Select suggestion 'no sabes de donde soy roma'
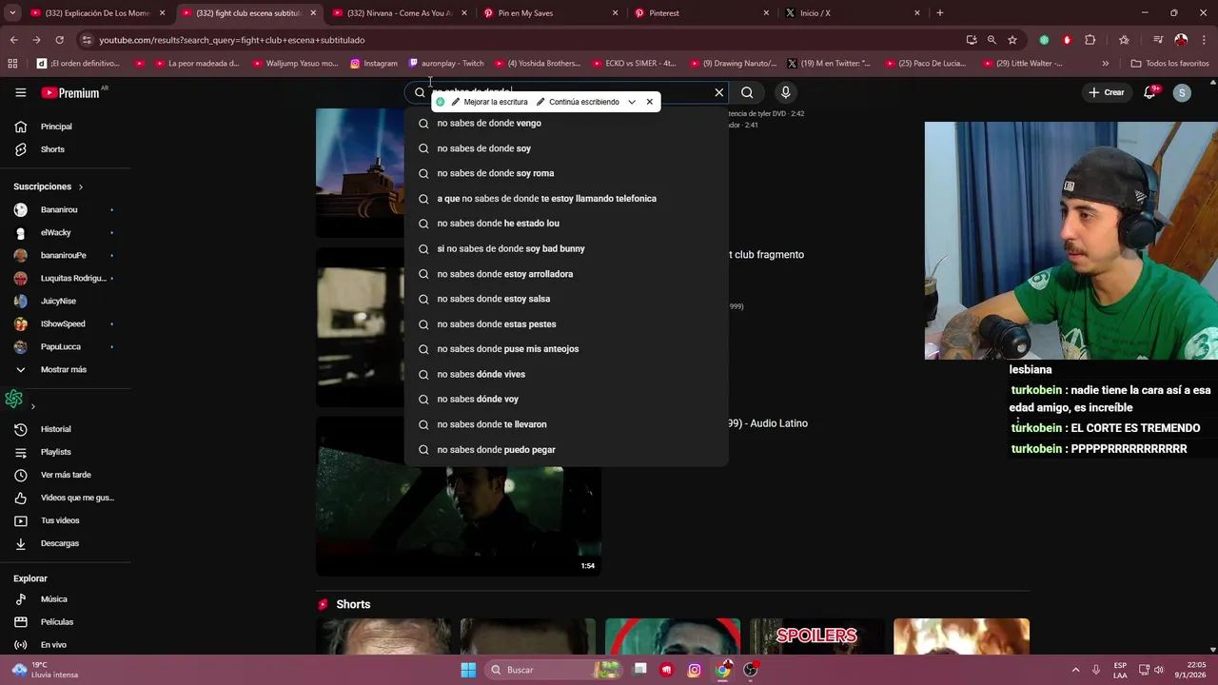 coord(566,173)
